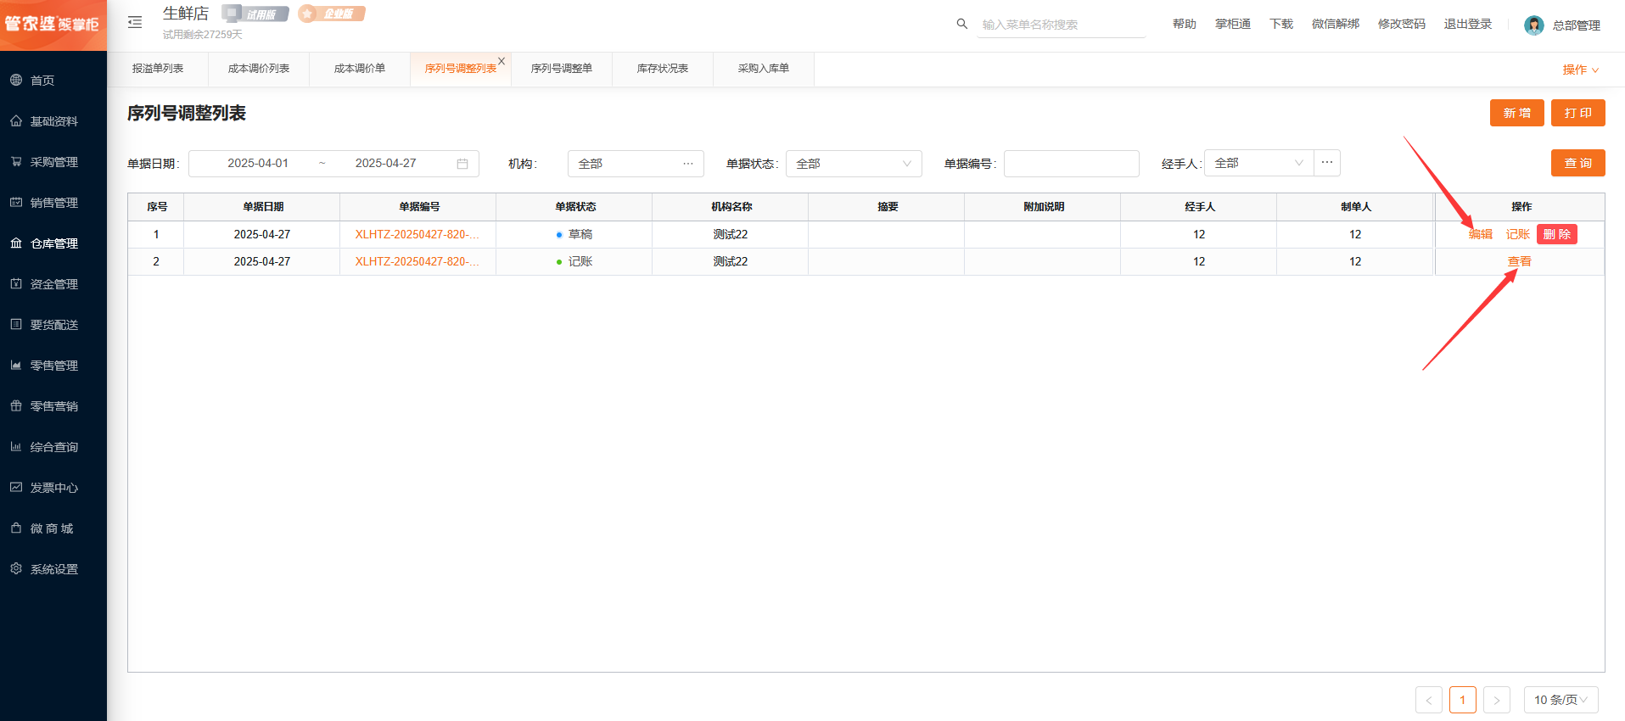
Task: Click the end date 2025-04-27 field
Action: [386, 164]
